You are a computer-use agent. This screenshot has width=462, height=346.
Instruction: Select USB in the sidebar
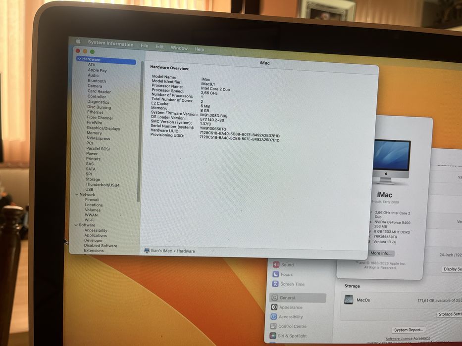pos(89,189)
